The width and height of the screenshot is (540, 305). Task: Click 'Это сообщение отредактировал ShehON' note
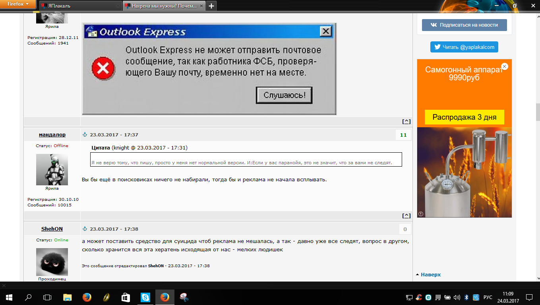(146, 266)
